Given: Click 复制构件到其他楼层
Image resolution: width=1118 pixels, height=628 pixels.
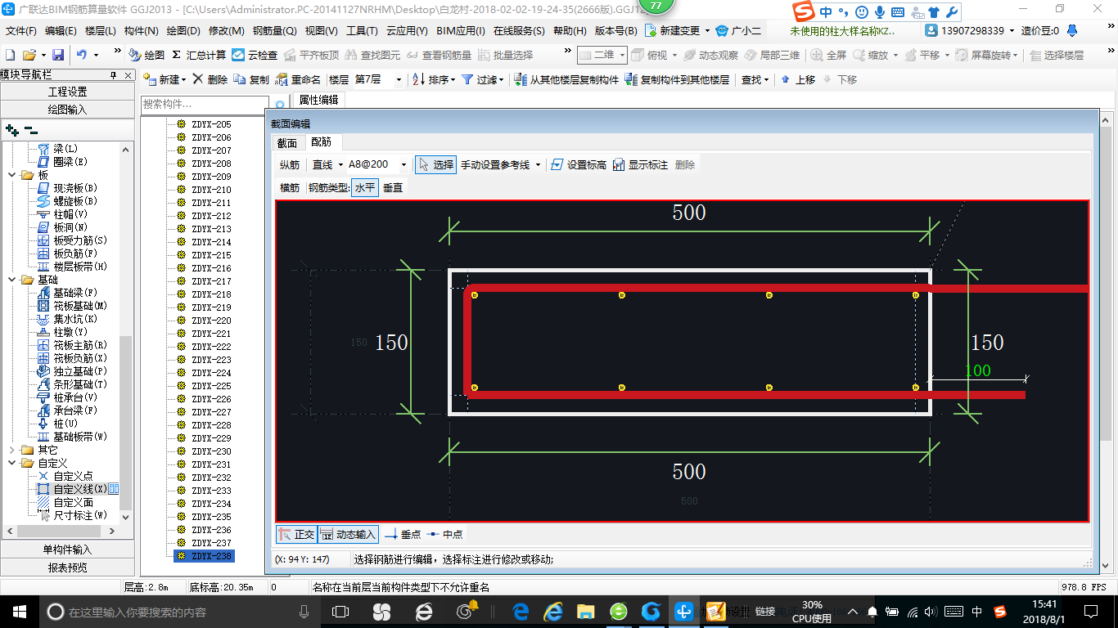Looking at the screenshot, I should (x=677, y=79).
